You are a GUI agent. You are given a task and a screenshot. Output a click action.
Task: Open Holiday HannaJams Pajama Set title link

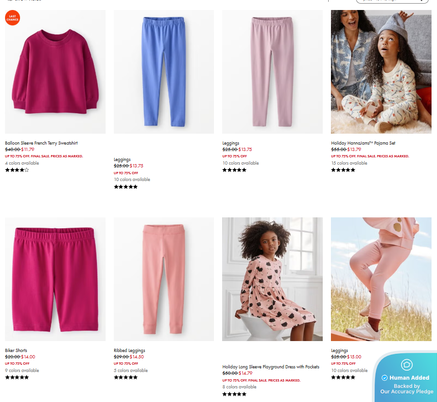pos(363,143)
